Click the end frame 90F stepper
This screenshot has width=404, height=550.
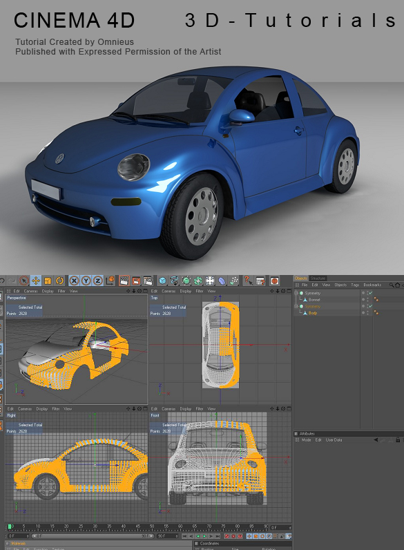click(x=177, y=536)
